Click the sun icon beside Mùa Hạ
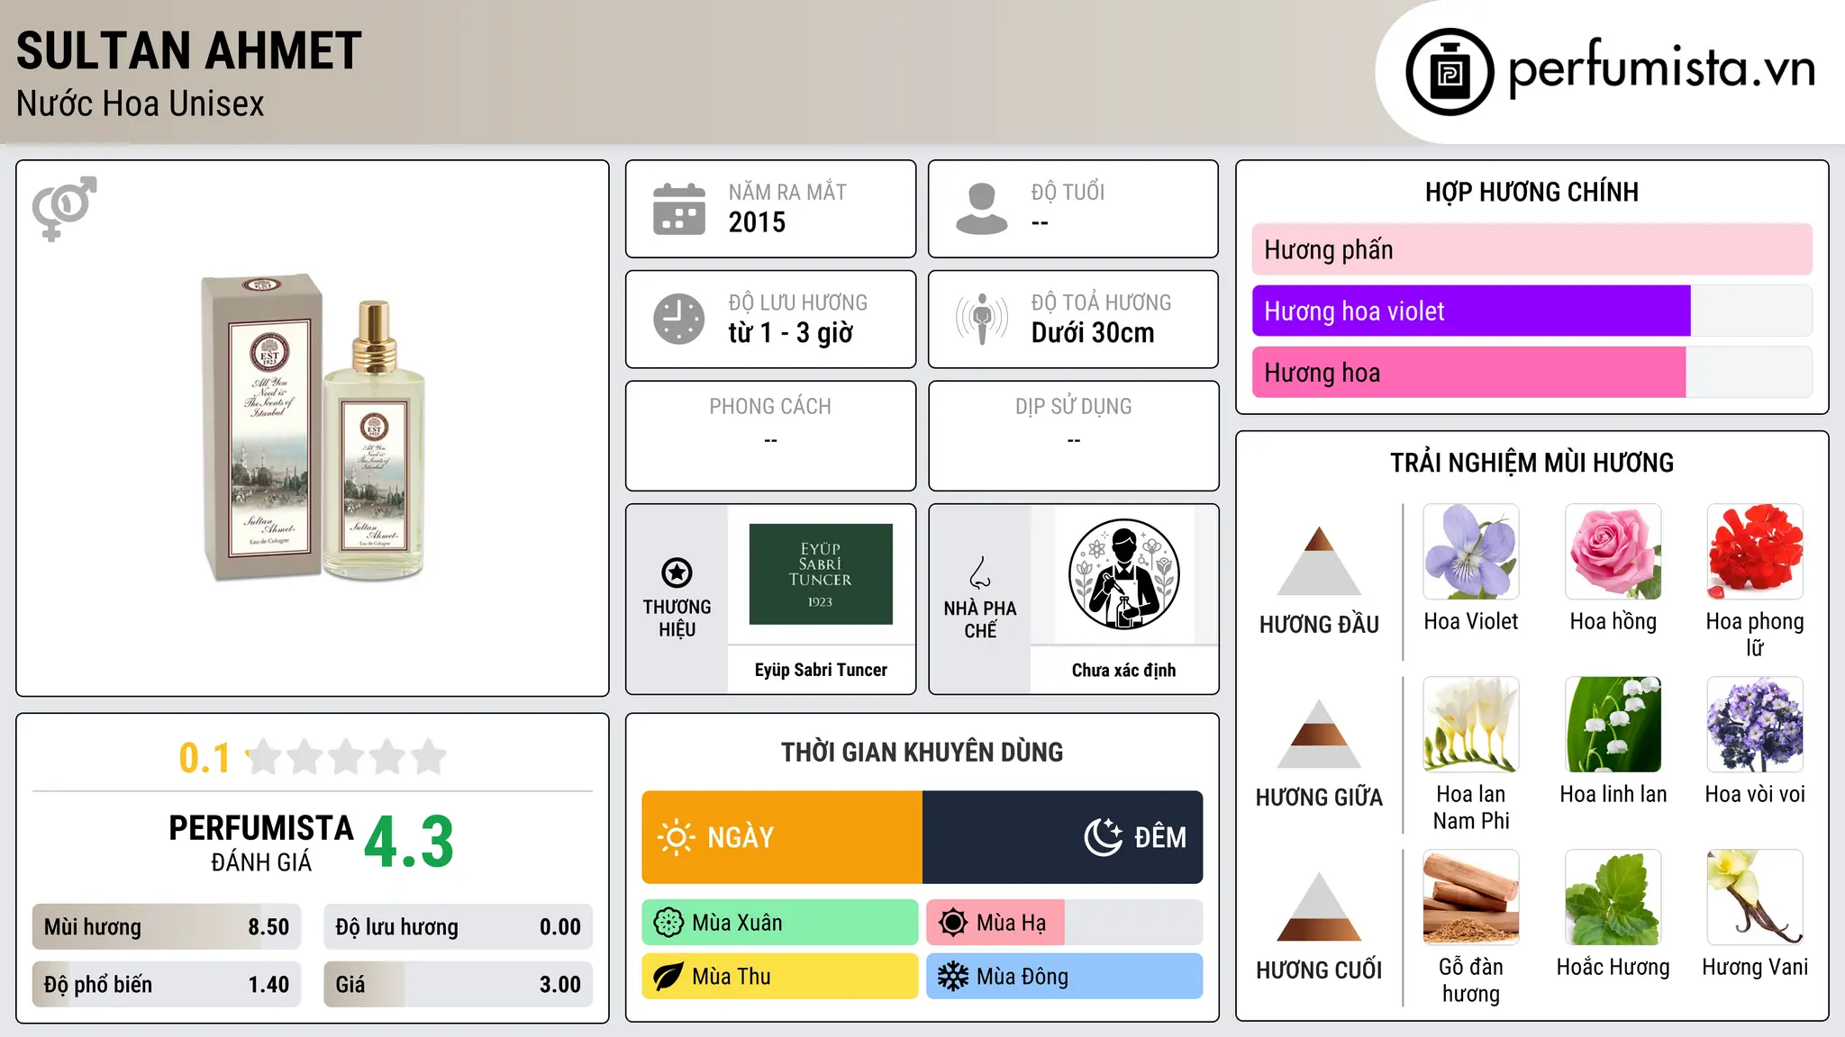Image resolution: width=1845 pixels, height=1037 pixels. click(x=953, y=923)
